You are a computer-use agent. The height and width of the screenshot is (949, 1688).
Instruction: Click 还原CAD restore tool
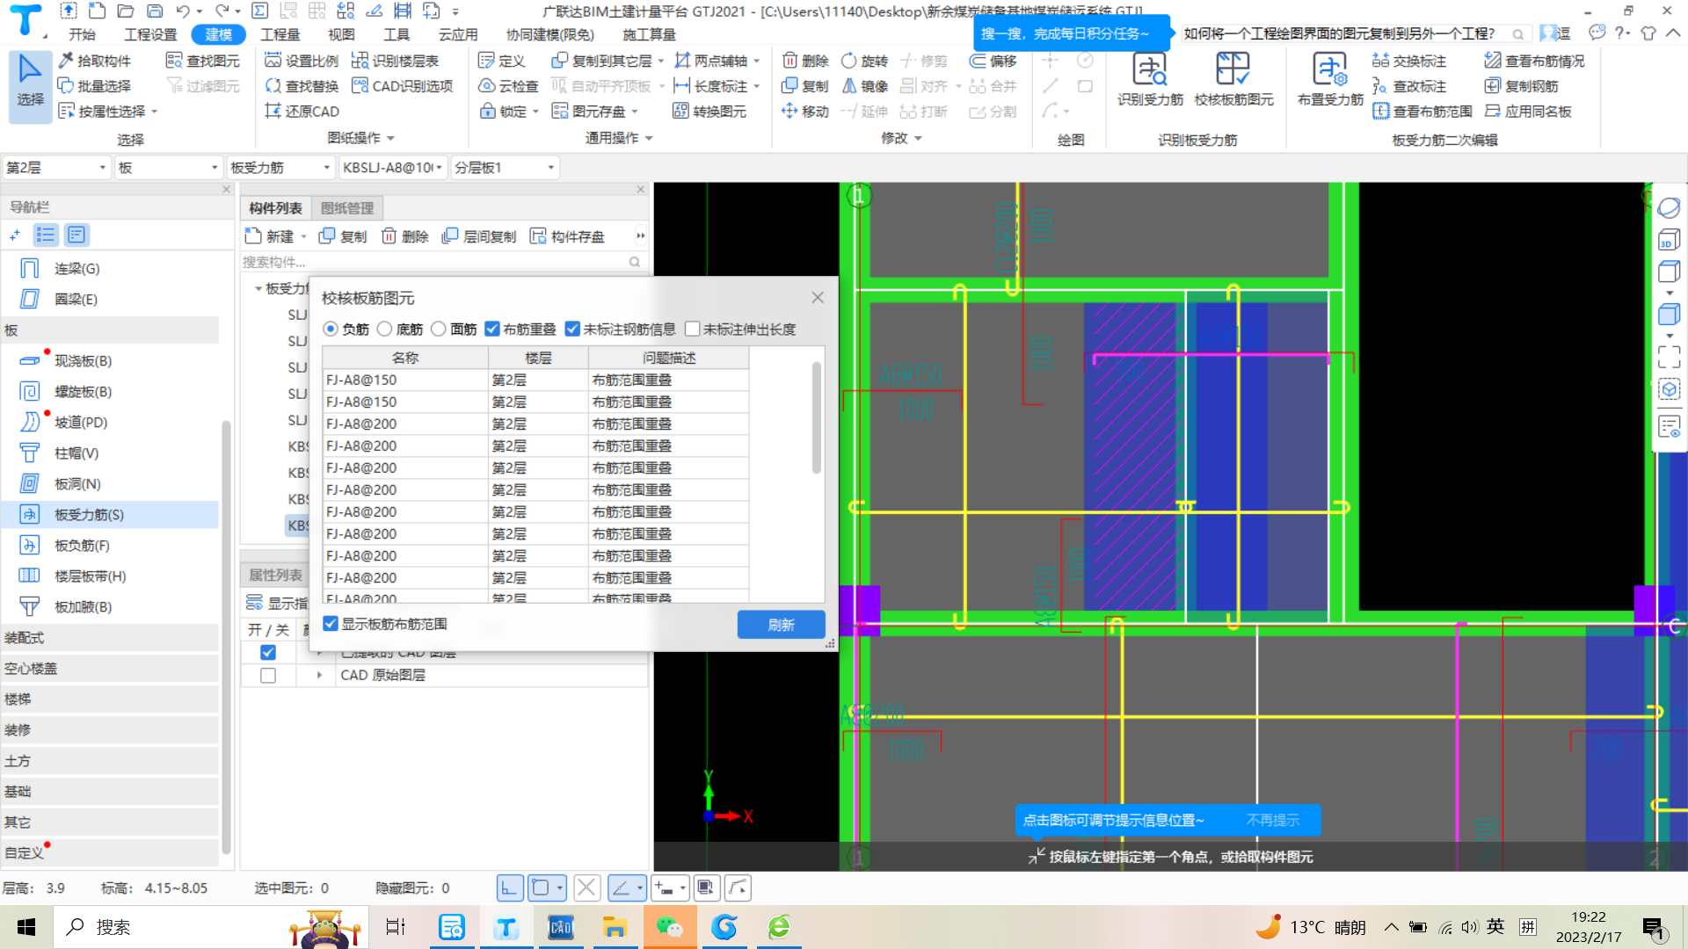coord(302,112)
